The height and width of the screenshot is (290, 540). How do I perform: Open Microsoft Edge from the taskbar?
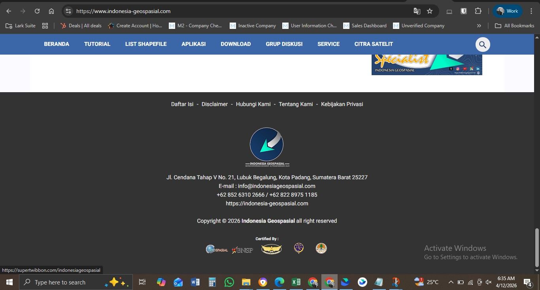[x=279, y=282]
